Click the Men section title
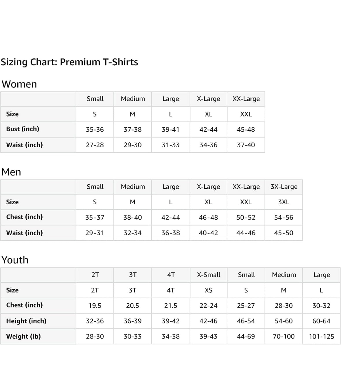The width and height of the screenshot is (341, 385). point(11,172)
